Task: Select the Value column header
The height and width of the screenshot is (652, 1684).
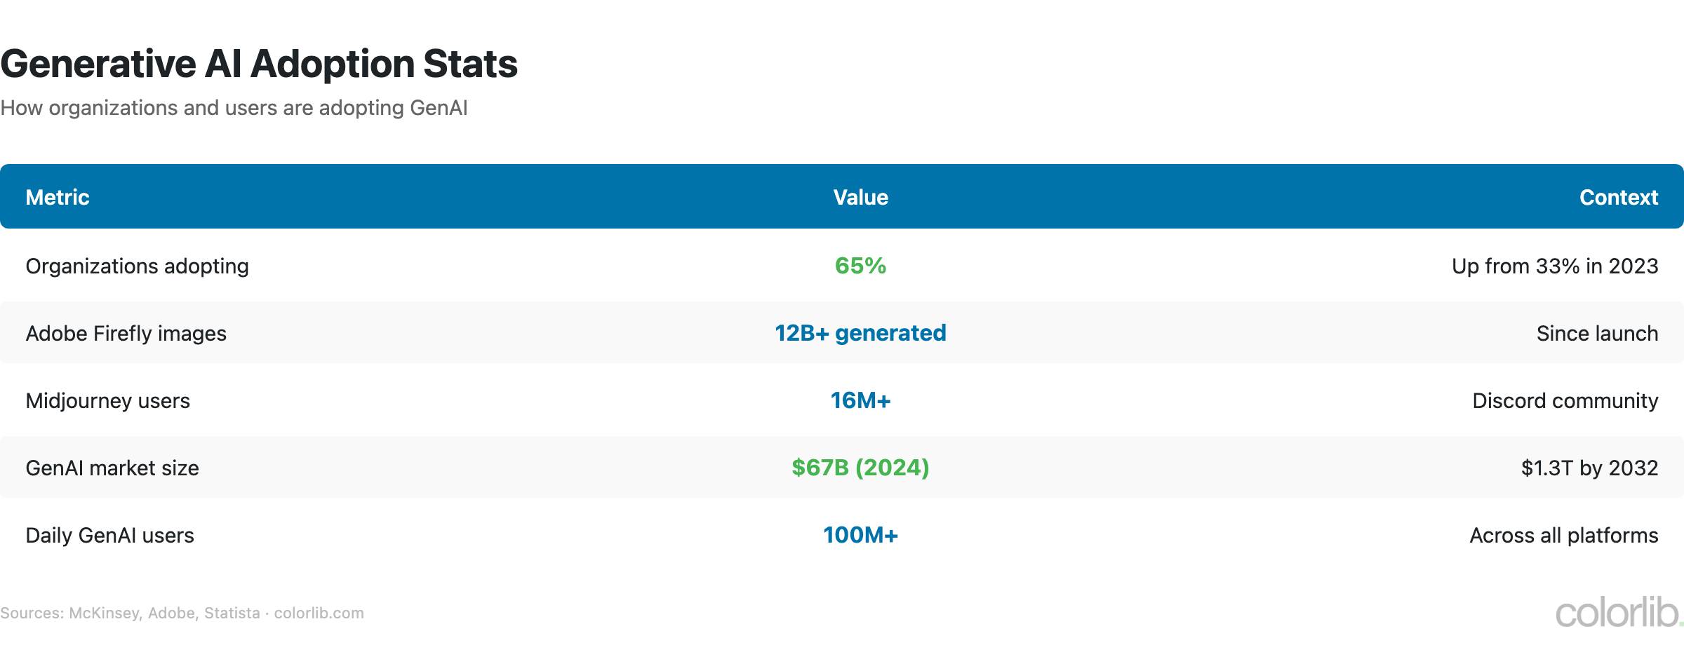Action: (860, 198)
